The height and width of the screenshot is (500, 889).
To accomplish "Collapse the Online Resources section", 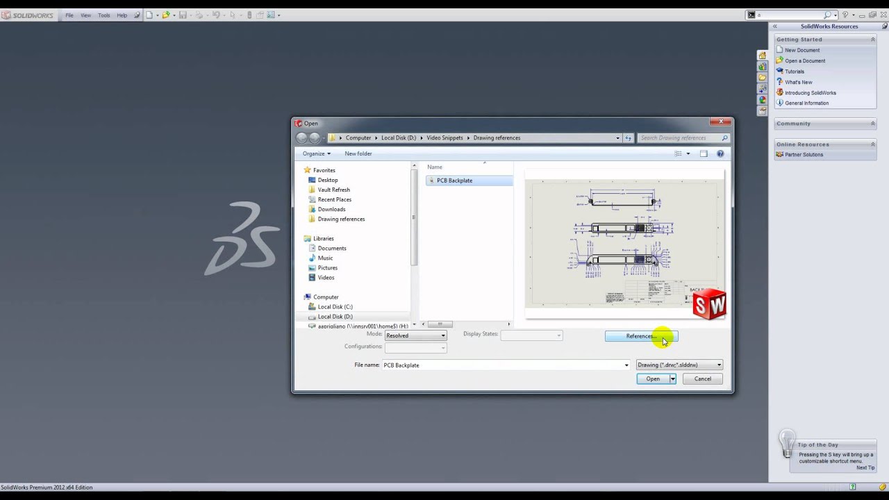I will tap(873, 144).
